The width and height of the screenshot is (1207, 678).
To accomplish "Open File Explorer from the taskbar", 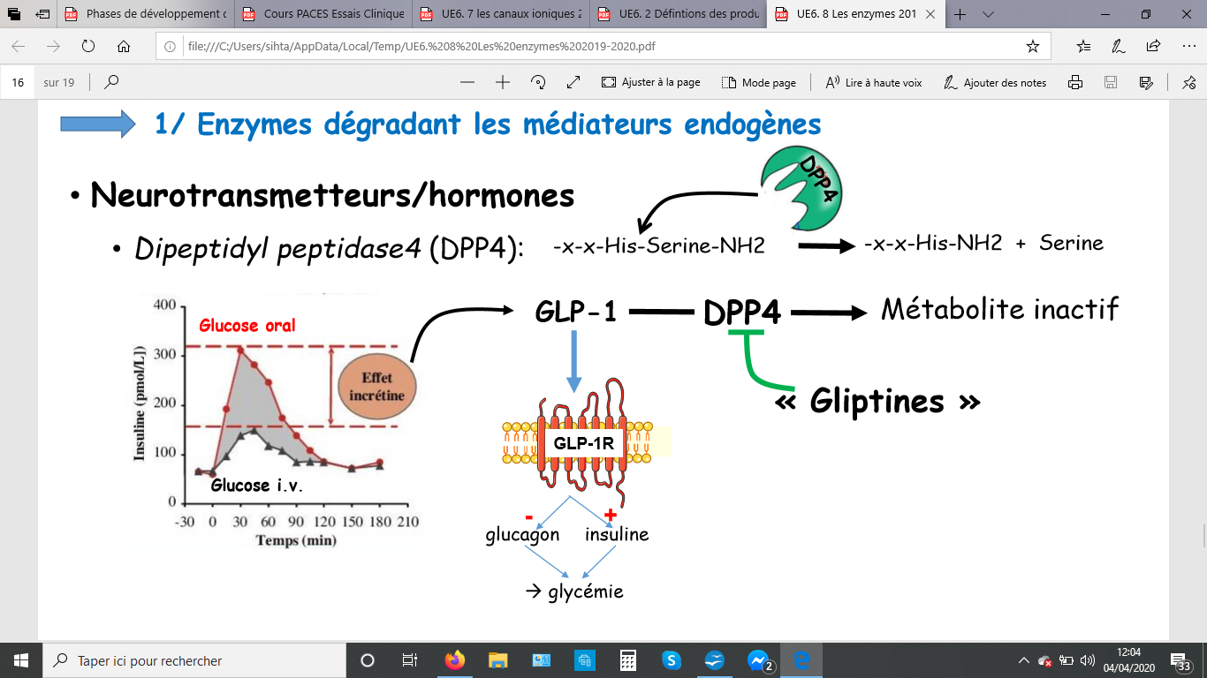I will tap(498, 660).
